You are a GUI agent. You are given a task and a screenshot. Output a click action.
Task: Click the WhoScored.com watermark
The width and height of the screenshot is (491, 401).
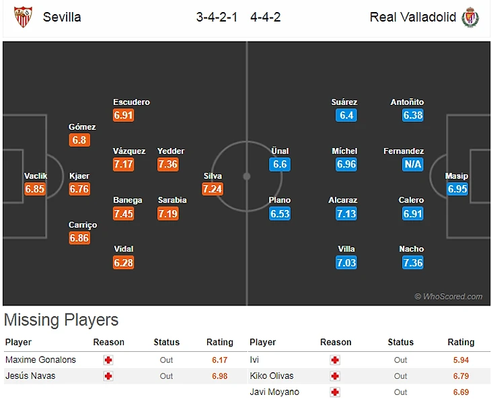coord(449,296)
